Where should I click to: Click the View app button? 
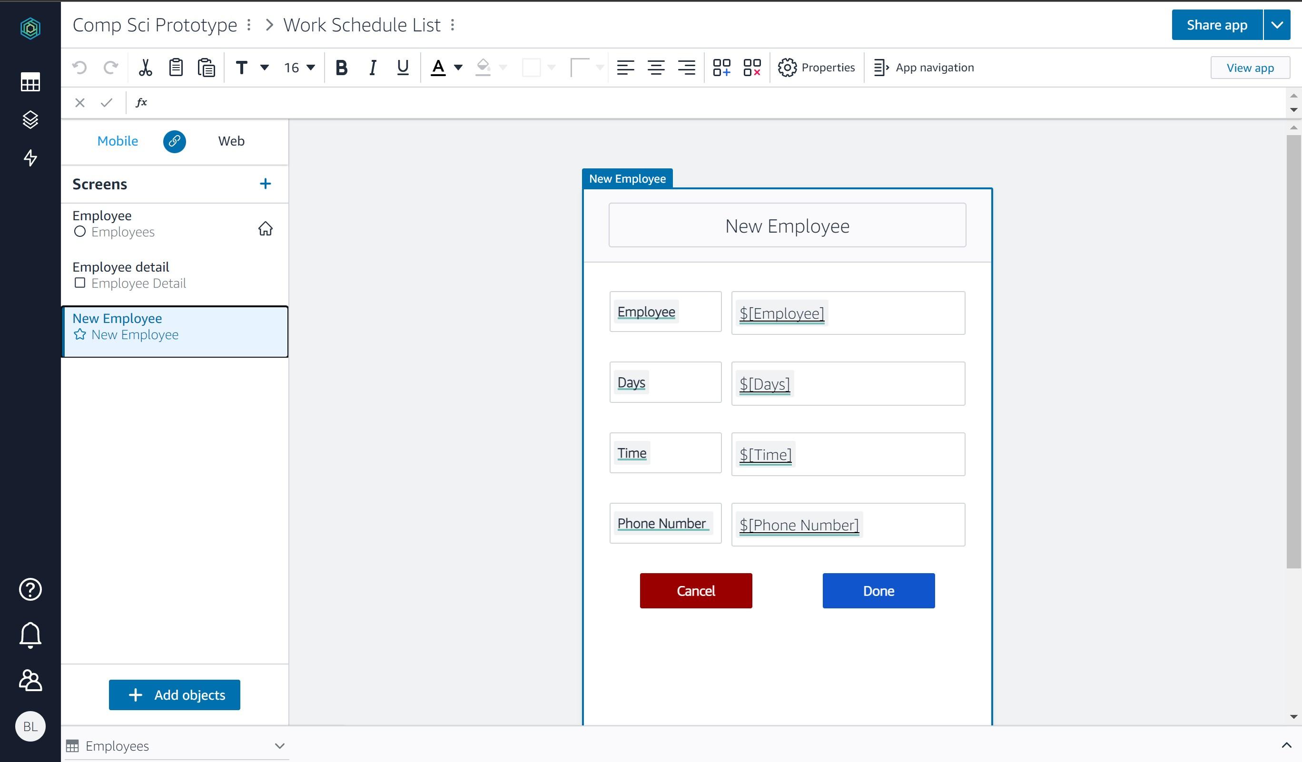point(1250,67)
